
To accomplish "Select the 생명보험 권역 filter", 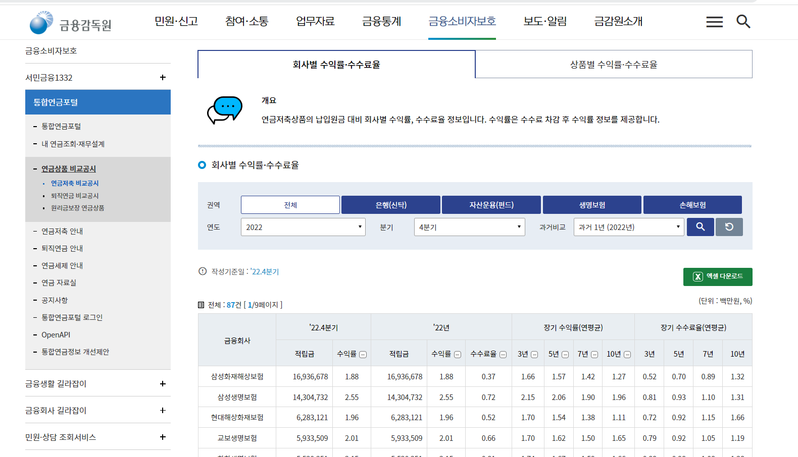I will point(592,205).
